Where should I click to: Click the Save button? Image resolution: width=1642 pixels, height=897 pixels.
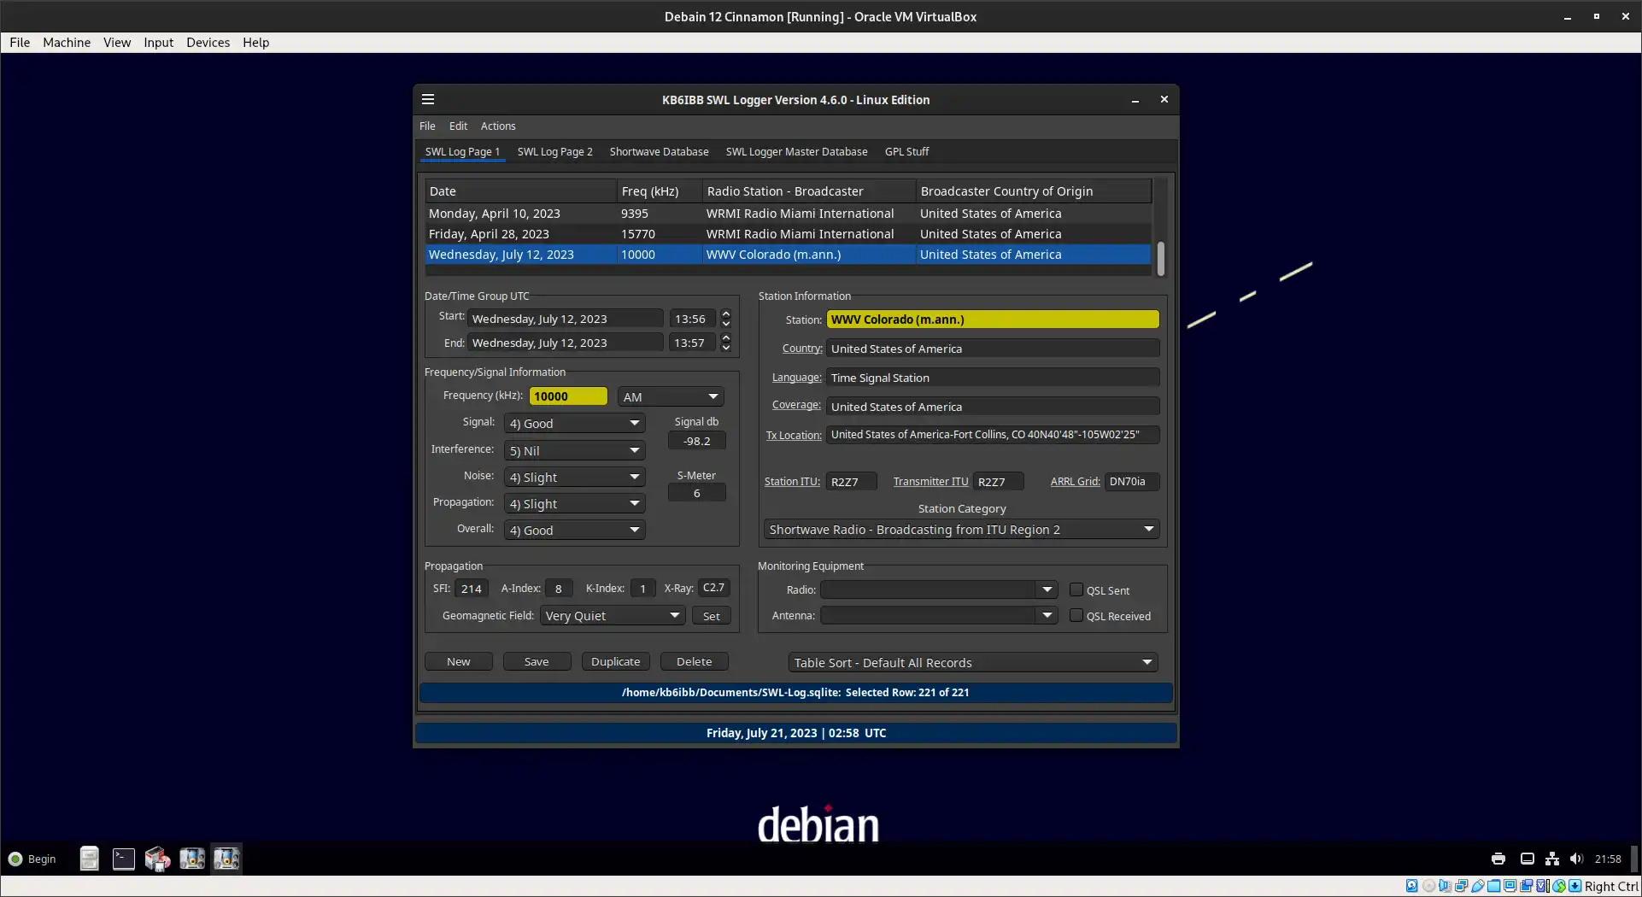coord(537,661)
